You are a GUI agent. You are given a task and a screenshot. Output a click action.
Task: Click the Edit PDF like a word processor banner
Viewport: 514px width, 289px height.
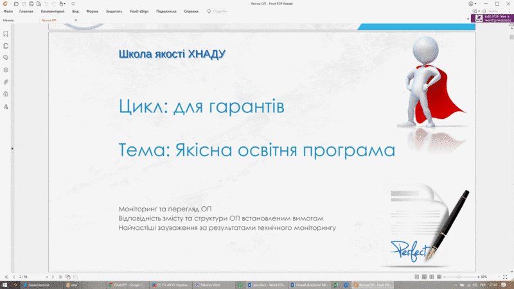point(492,19)
